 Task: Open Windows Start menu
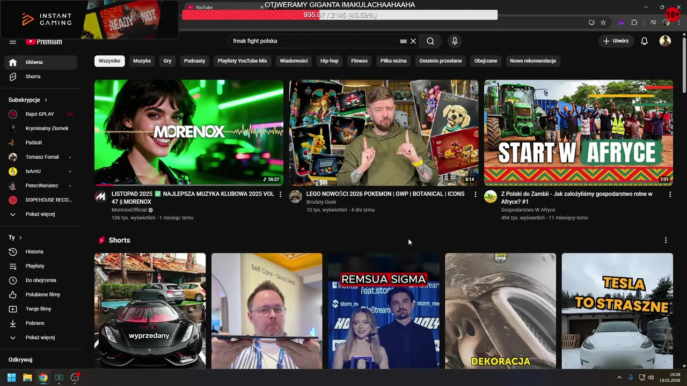coord(12,377)
